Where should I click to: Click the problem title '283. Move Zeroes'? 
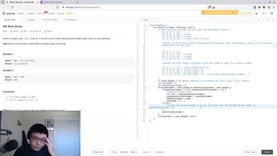(13, 26)
